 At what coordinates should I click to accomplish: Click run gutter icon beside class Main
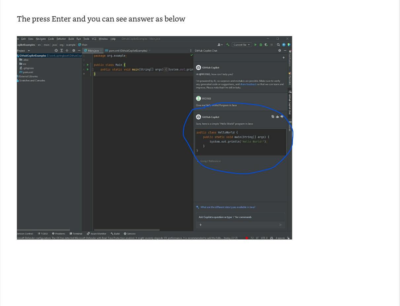pyautogui.click(x=88, y=65)
